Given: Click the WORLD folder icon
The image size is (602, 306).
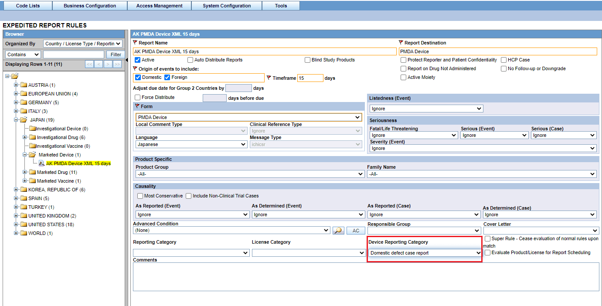Looking at the screenshot, I should pyautogui.click(x=24, y=233).
